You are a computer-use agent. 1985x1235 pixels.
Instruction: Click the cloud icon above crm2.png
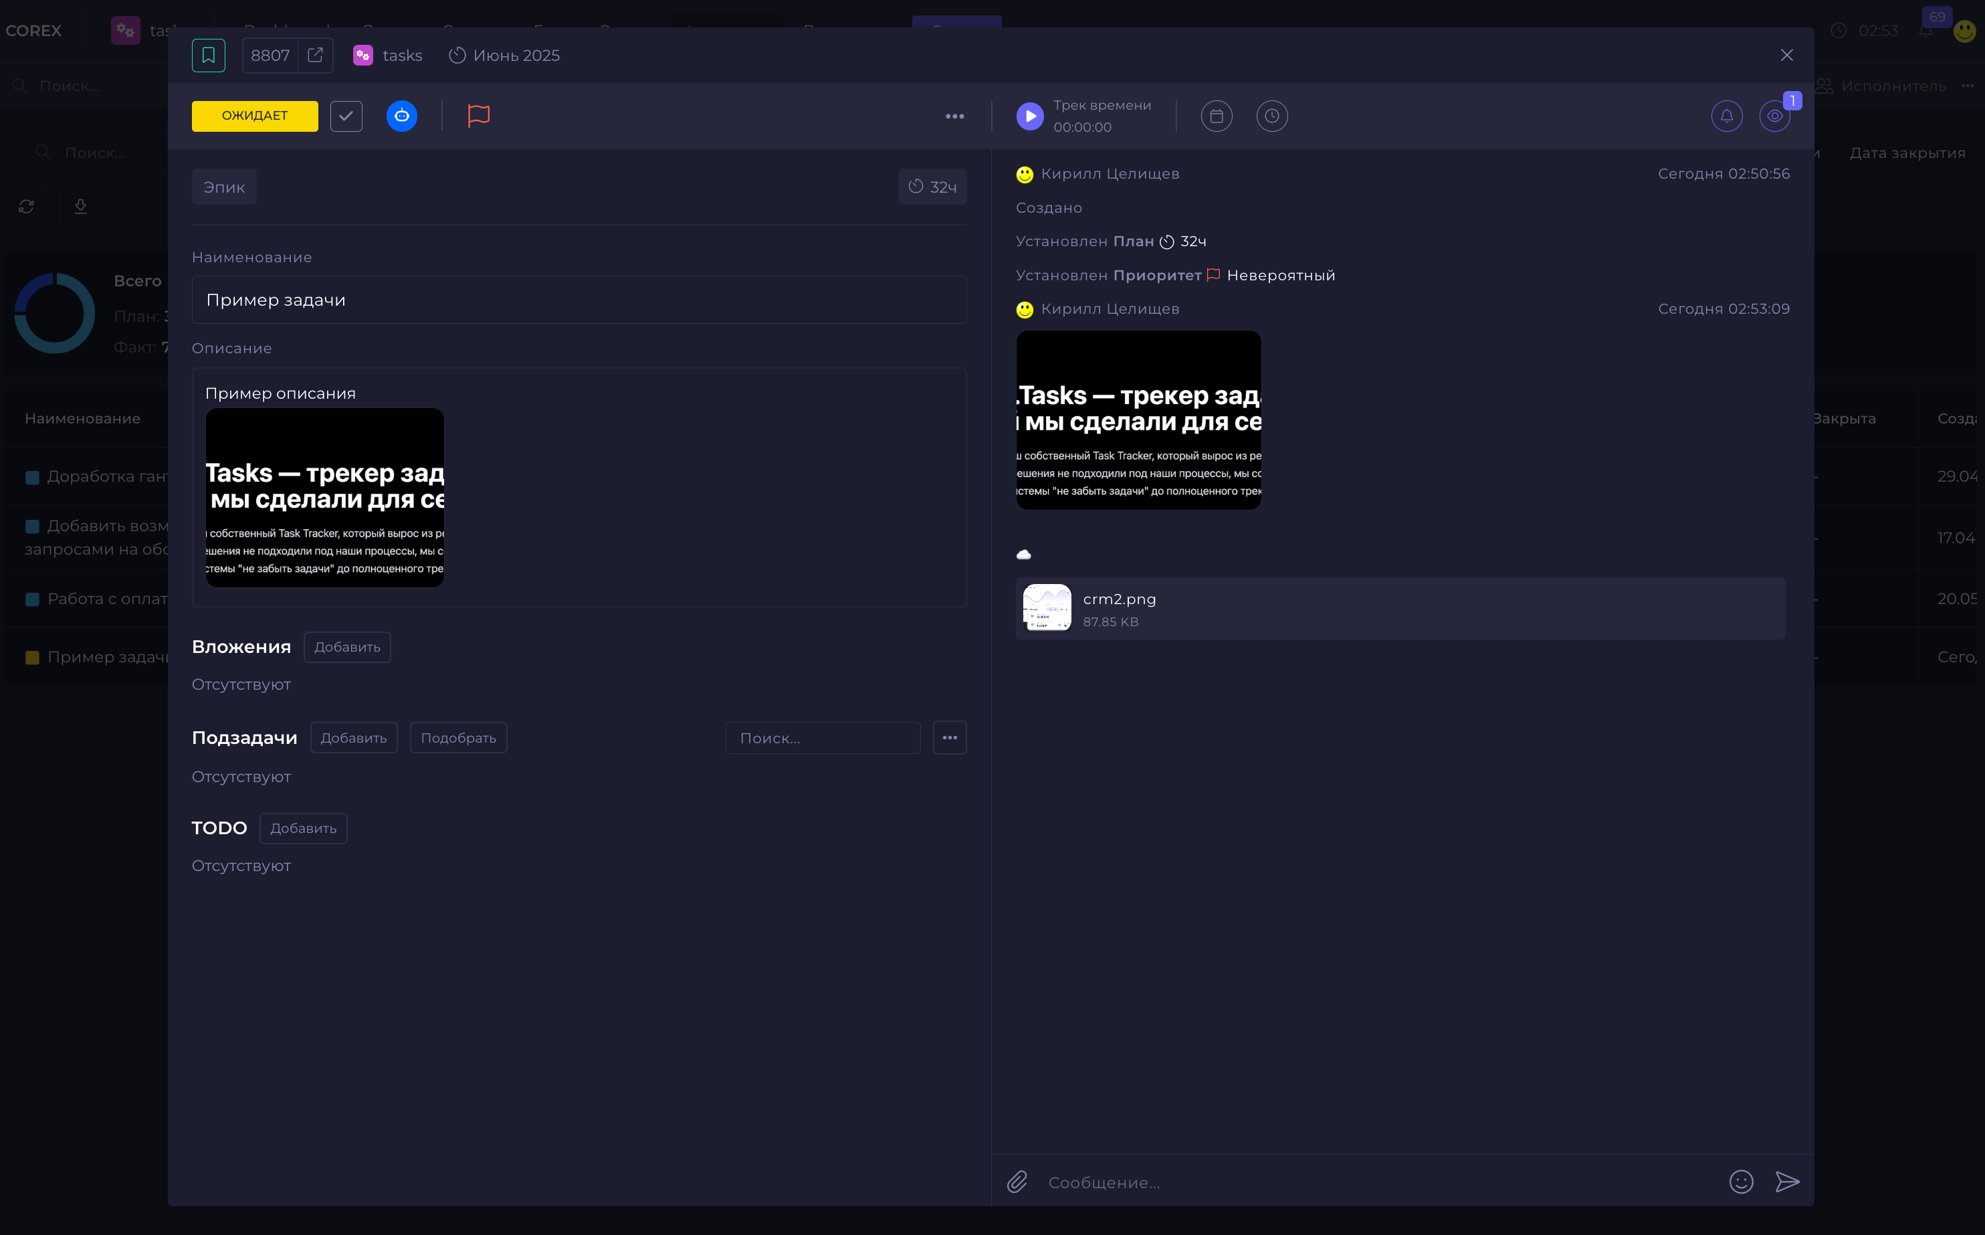pos(1023,555)
